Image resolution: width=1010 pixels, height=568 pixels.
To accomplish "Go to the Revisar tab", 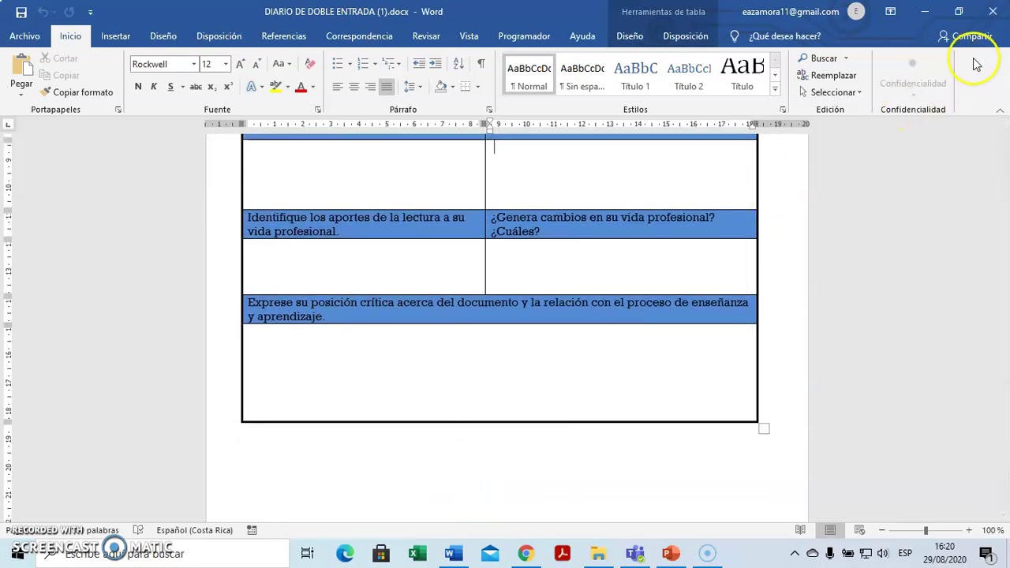I will click(426, 36).
